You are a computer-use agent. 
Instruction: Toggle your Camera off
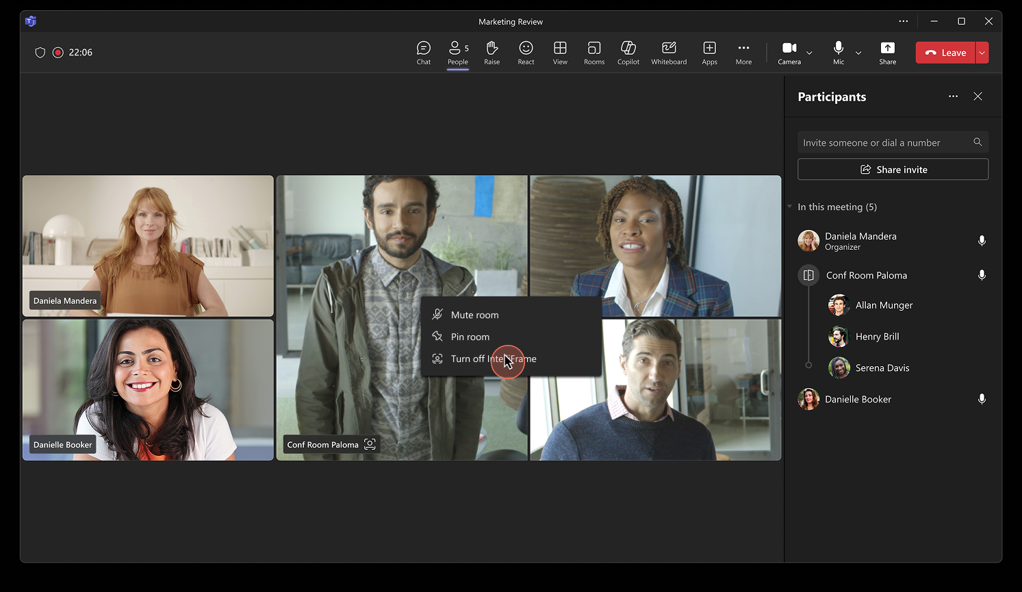click(x=788, y=52)
